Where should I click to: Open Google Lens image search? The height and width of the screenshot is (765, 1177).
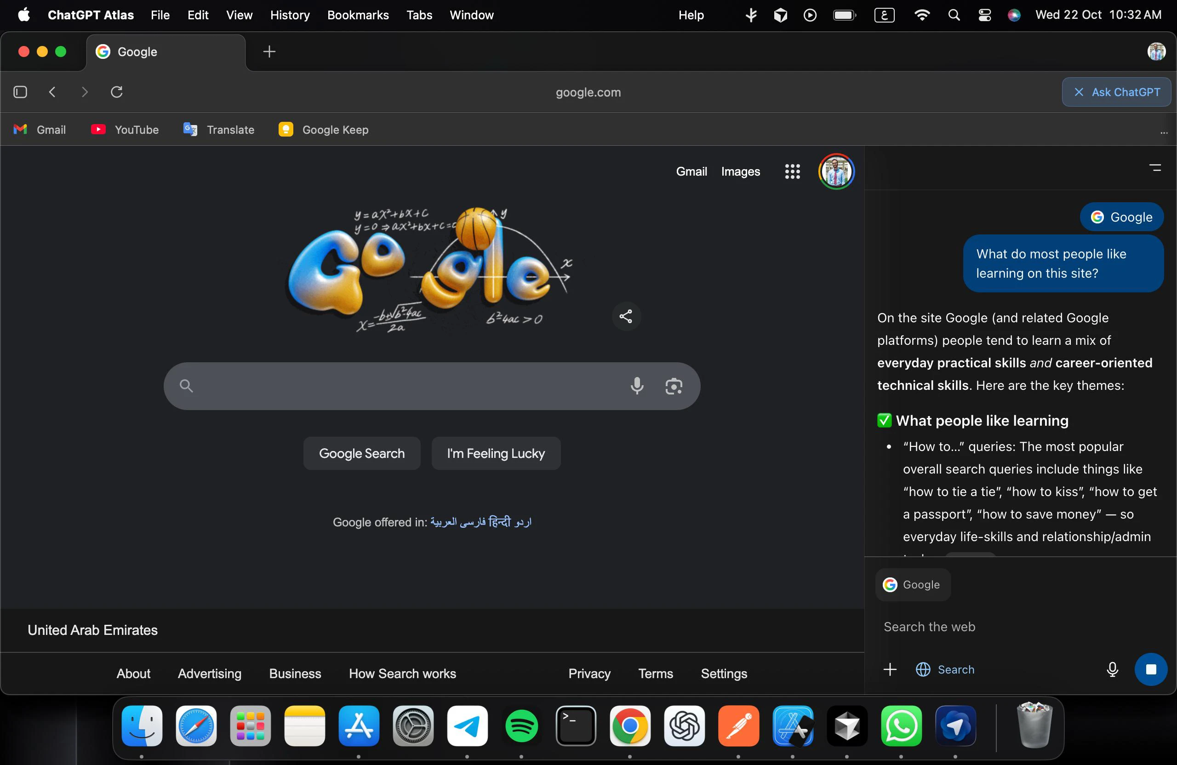click(x=674, y=386)
